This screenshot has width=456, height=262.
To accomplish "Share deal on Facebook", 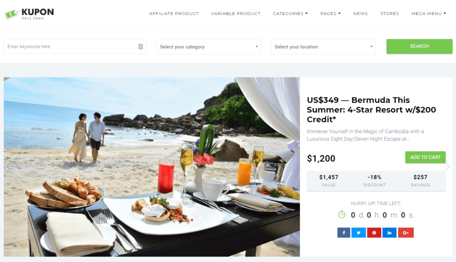I will [344, 233].
